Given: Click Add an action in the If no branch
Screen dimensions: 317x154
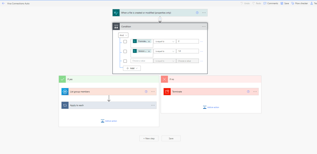Looking at the screenshot, I should pyautogui.click(x=211, y=107).
